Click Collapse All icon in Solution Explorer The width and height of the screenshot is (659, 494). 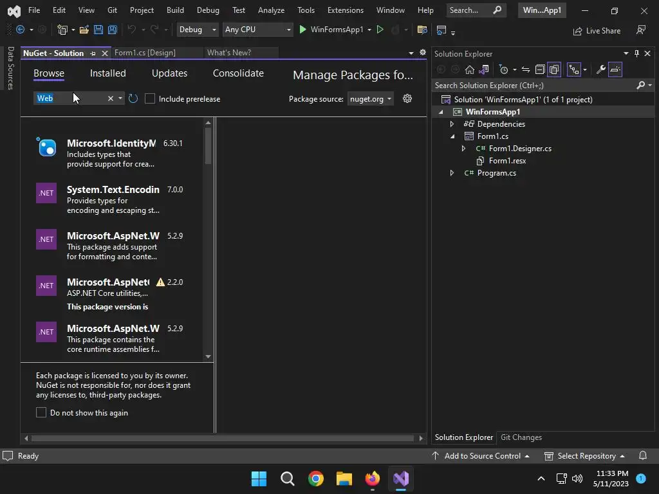point(540,69)
